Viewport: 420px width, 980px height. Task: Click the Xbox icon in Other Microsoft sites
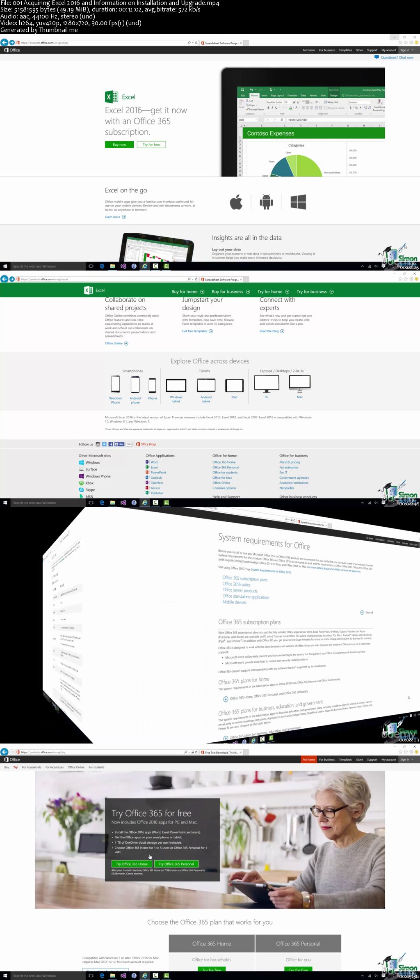[x=81, y=483]
